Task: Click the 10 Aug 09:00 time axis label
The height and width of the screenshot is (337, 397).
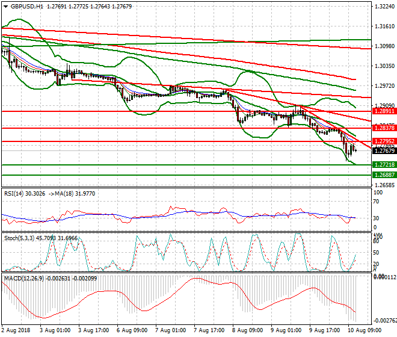Action: click(365, 330)
